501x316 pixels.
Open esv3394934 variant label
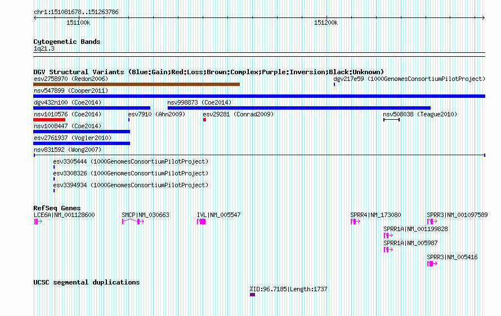tap(131, 185)
